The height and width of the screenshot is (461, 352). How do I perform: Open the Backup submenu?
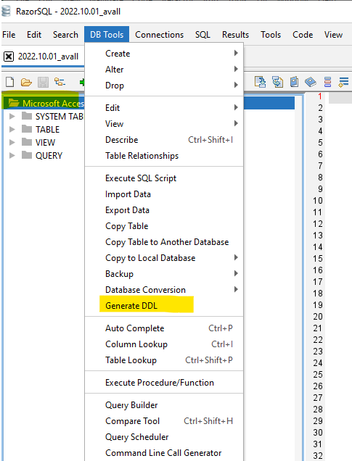click(164, 274)
